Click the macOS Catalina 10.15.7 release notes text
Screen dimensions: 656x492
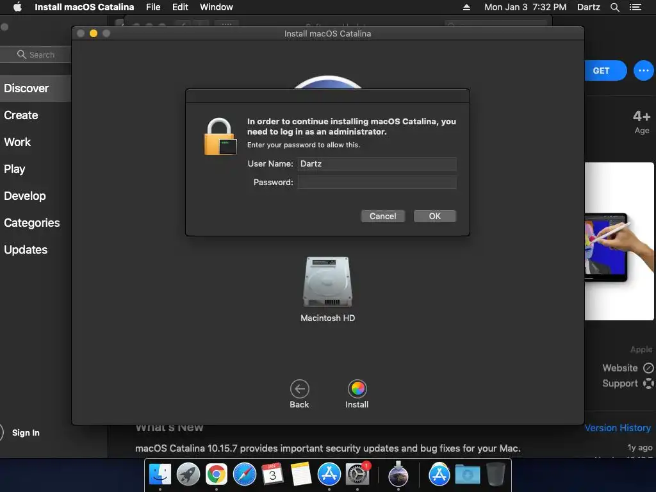pyautogui.click(x=327, y=448)
